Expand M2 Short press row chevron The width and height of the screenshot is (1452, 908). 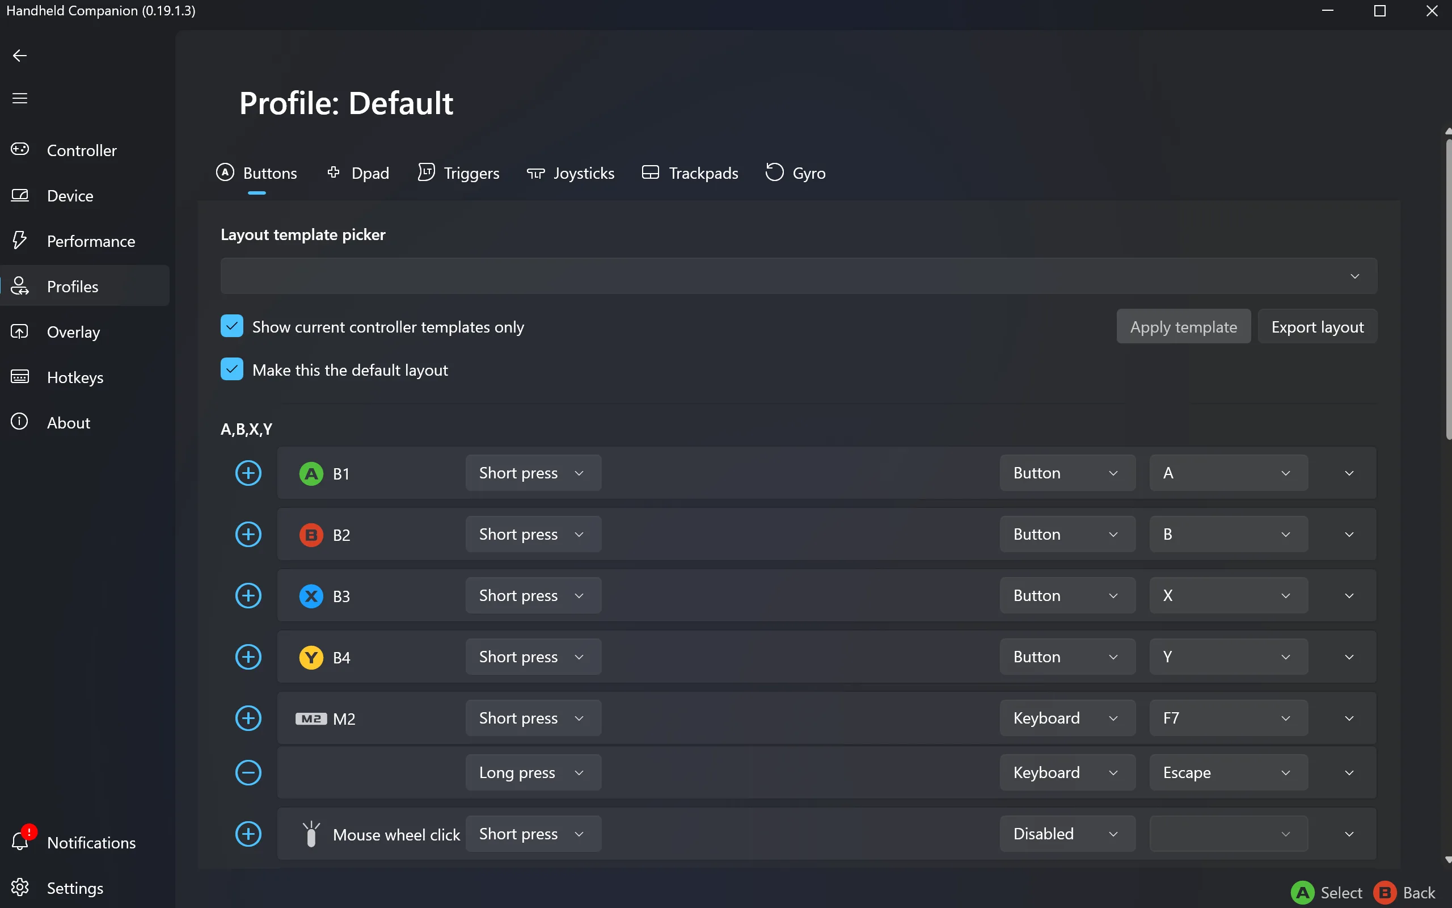pyautogui.click(x=1349, y=719)
